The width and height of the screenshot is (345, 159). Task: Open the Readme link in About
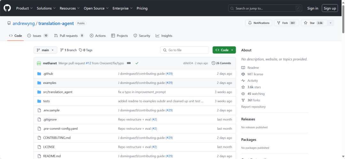click(250, 68)
